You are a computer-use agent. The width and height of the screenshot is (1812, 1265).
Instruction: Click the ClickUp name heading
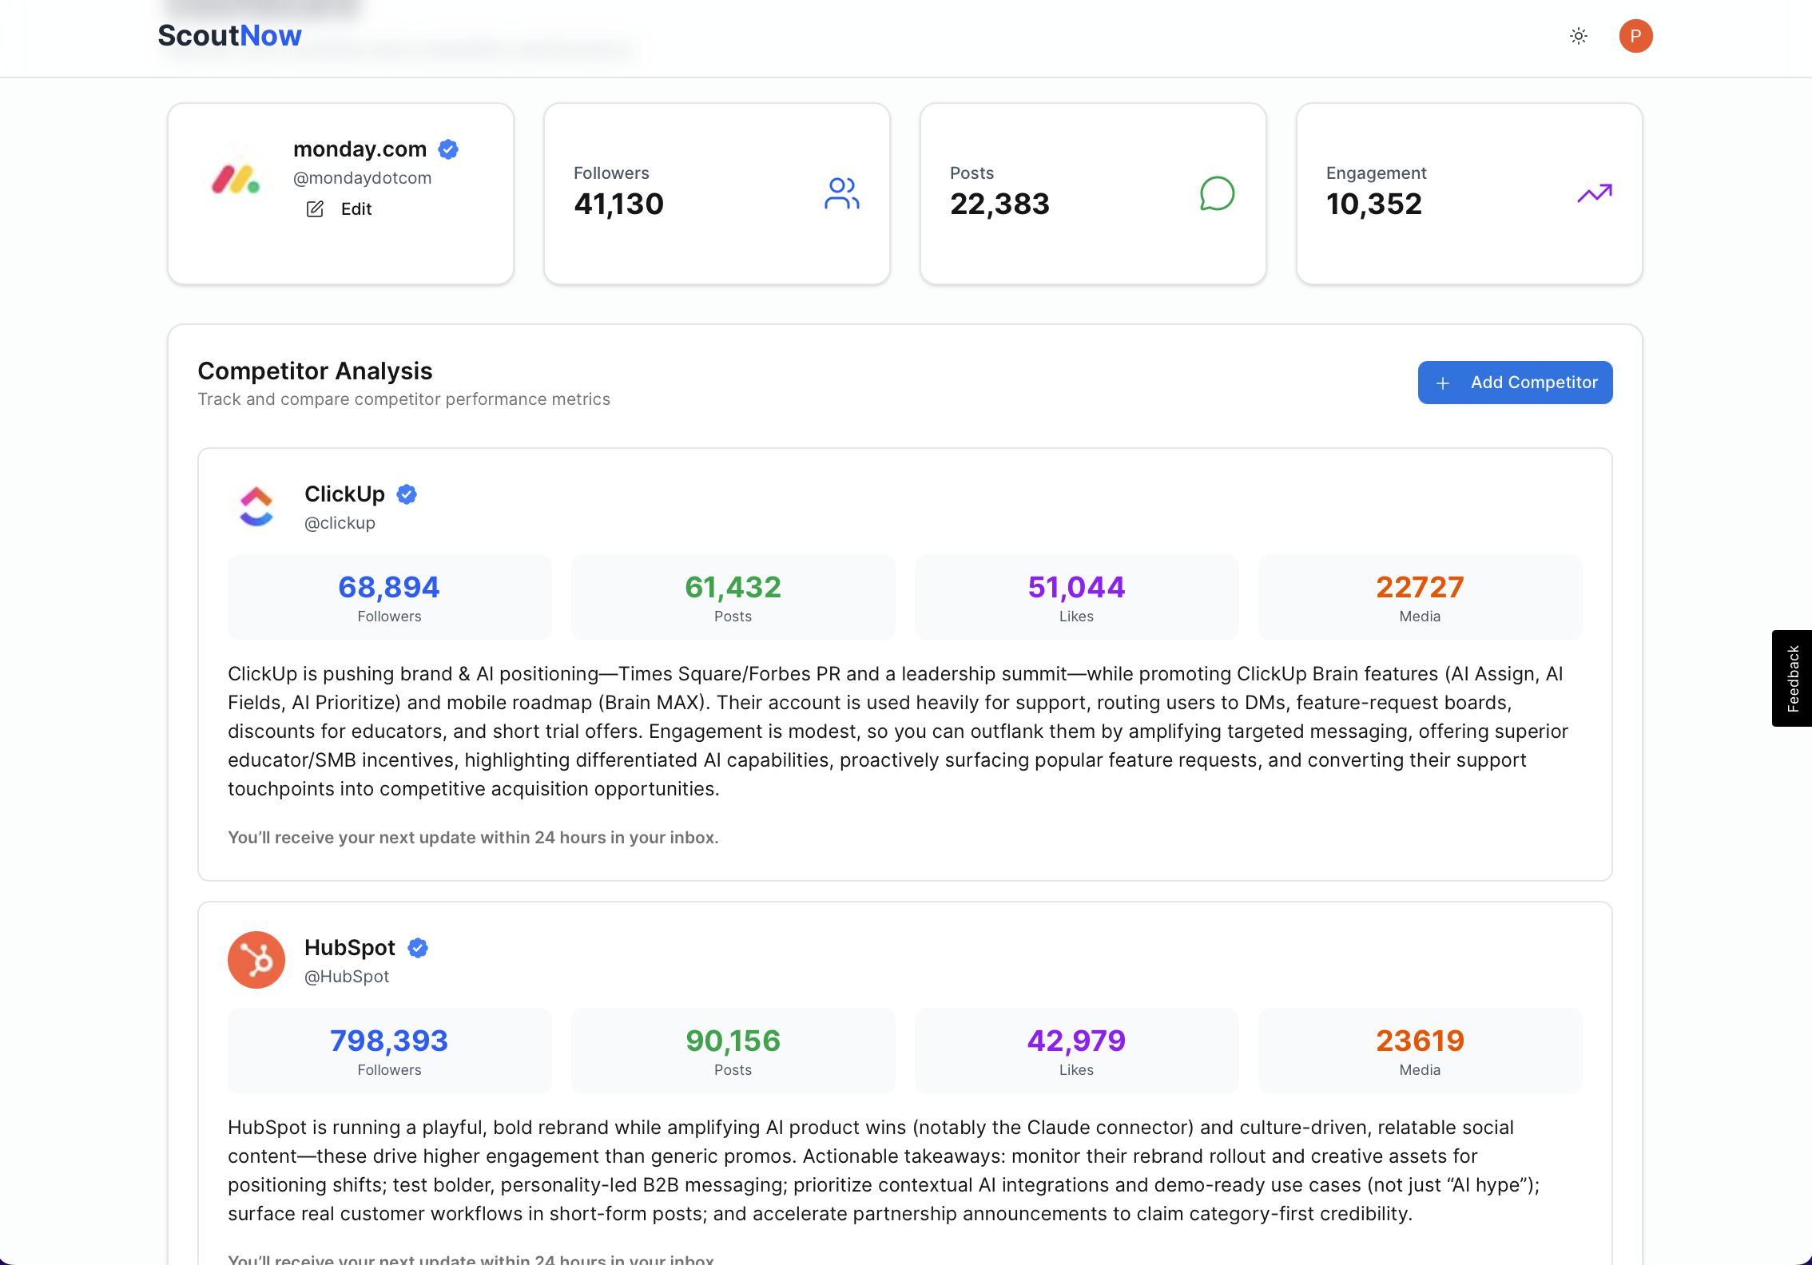pyautogui.click(x=344, y=494)
